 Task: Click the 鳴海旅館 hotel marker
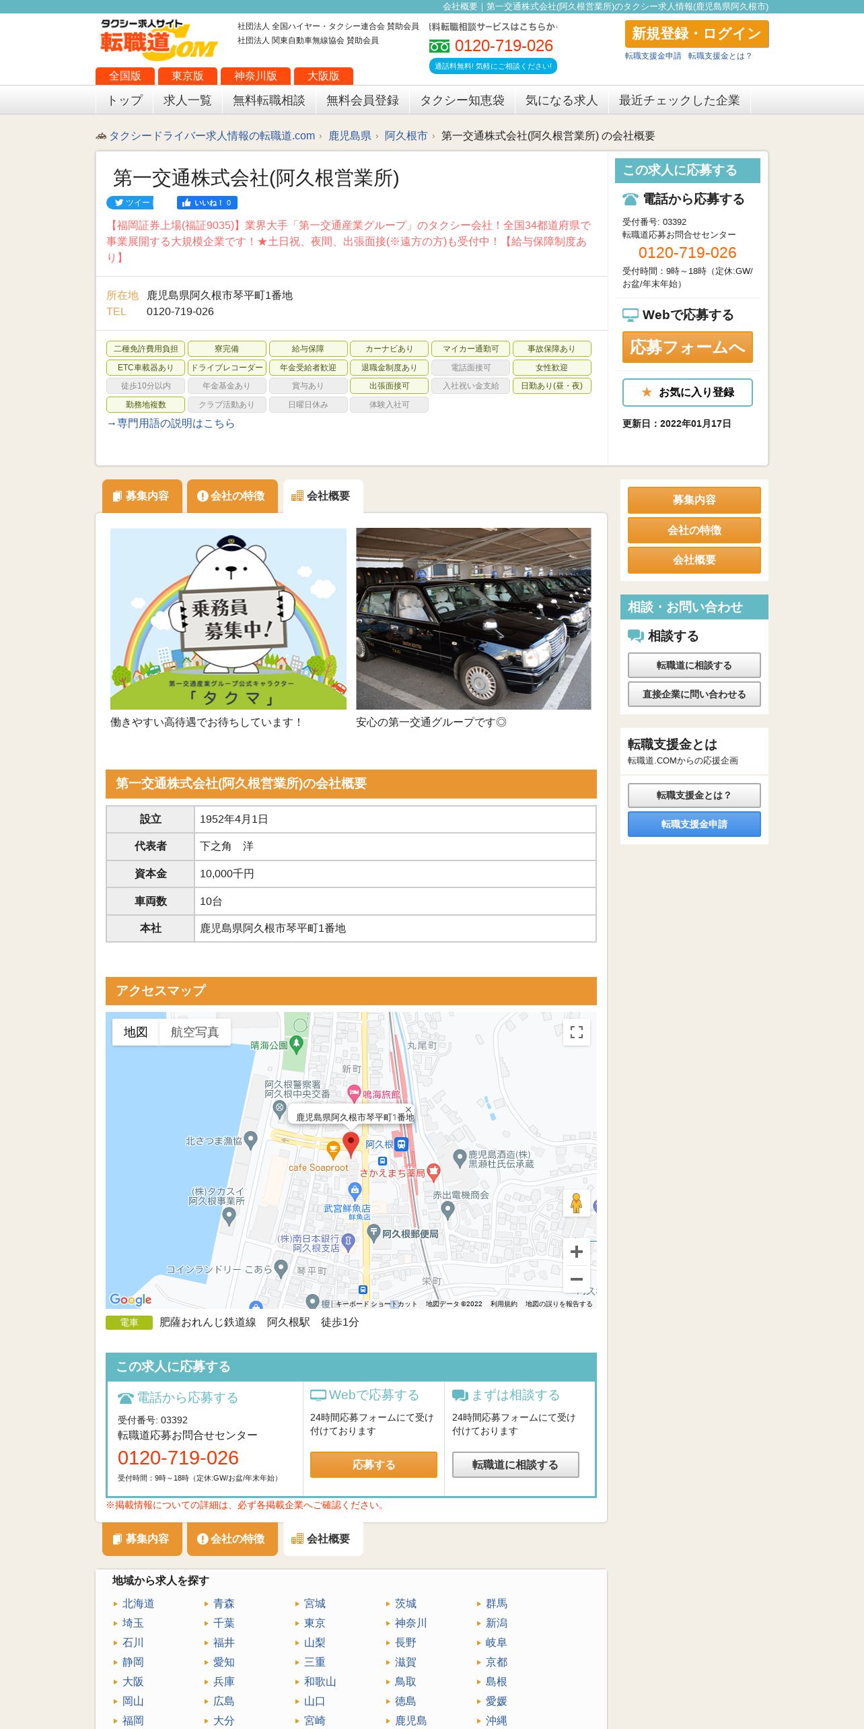[354, 1094]
